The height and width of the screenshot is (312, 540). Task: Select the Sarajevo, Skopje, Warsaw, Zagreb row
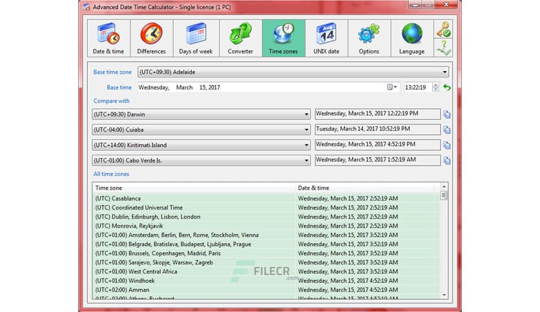click(266, 262)
